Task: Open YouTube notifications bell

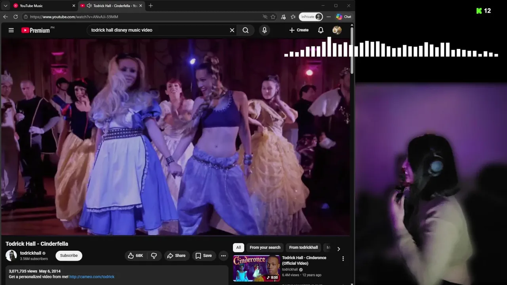Action: click(321, 30)
